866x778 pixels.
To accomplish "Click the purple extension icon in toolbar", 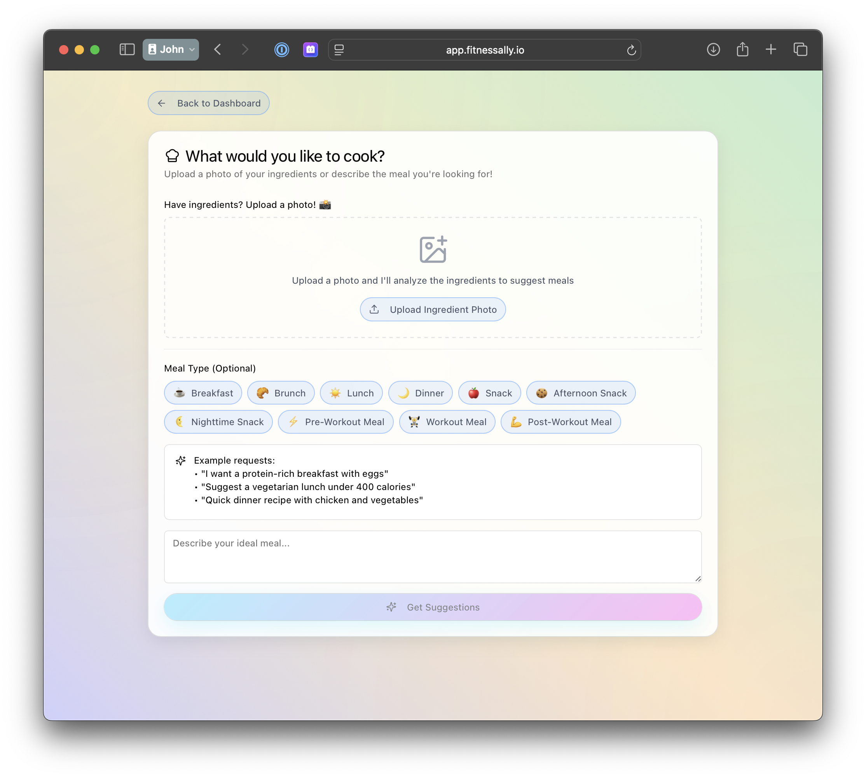I will click(x=310, y=50).
